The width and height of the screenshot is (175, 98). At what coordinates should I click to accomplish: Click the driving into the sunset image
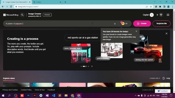153,54
